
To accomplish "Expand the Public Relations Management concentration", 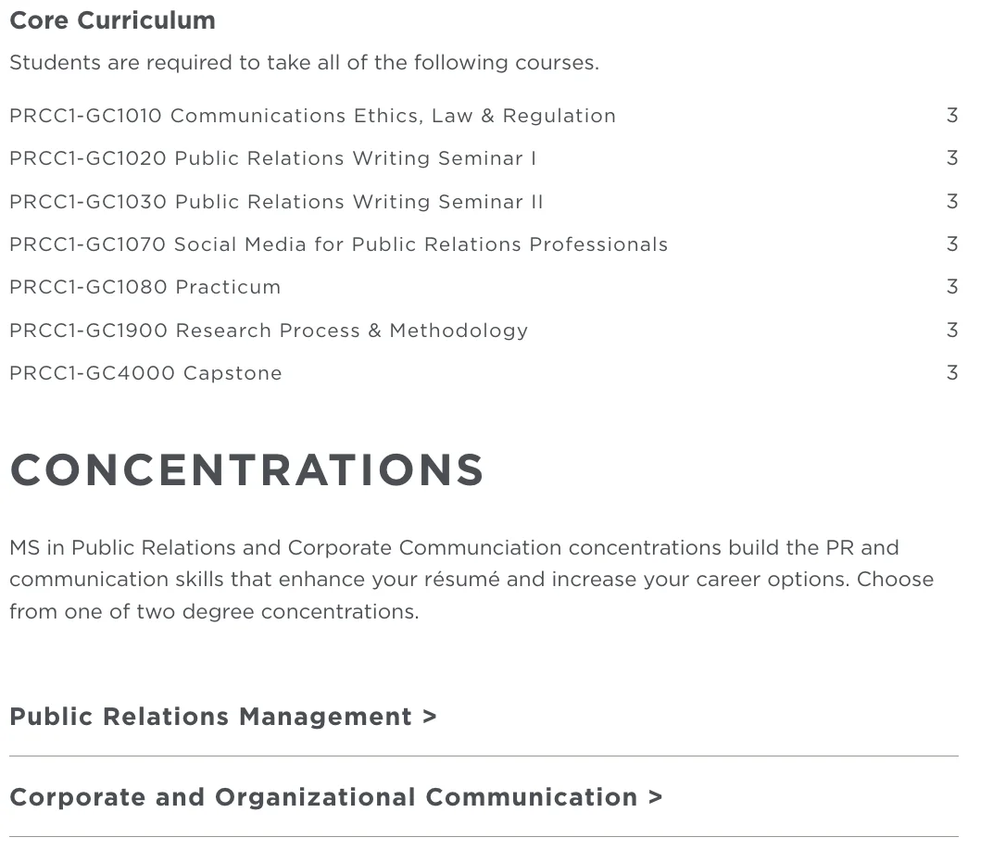I will coord(222,717).
